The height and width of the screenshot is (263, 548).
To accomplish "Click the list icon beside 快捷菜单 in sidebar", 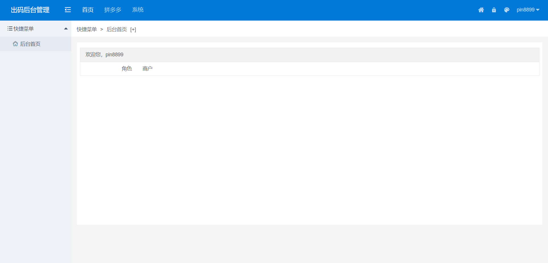I will coord(10,29).
